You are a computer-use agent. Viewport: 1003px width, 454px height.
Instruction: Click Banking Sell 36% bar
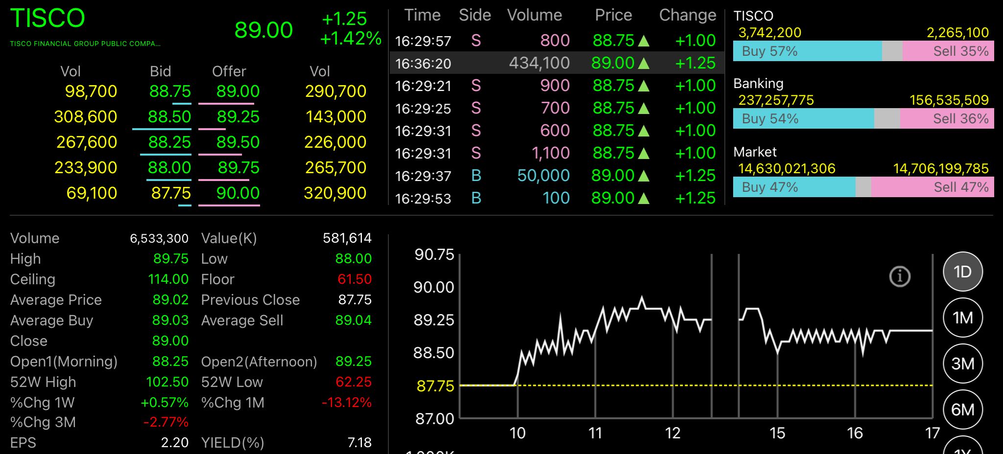tap(947, 119)
